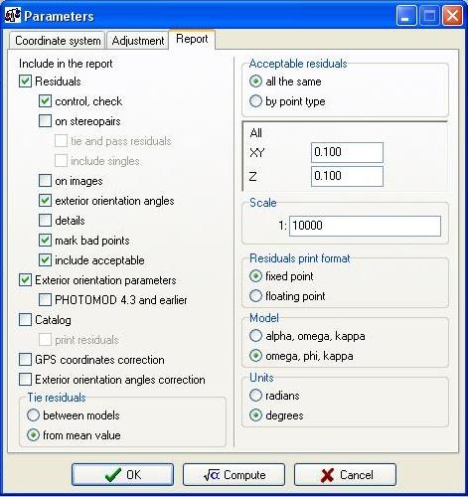
Task: Choose all the same acceptable residuals
Action: tap(255, 82)
